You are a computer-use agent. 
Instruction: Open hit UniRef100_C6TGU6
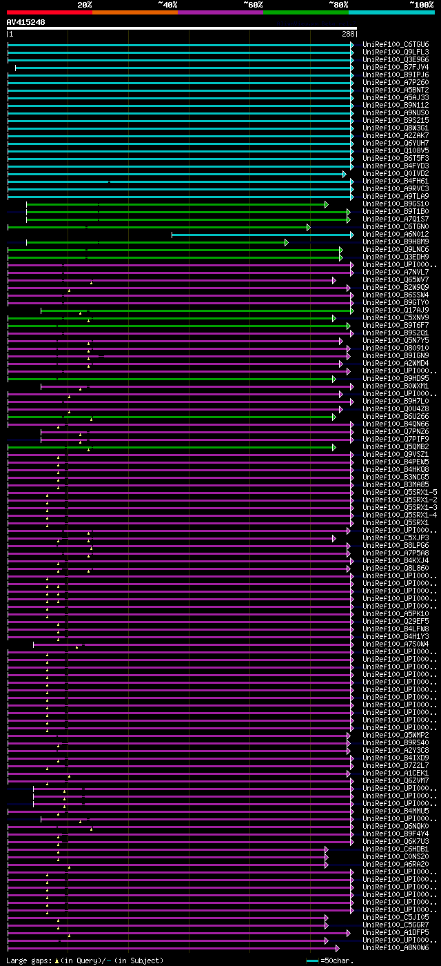tap(396, 44)
